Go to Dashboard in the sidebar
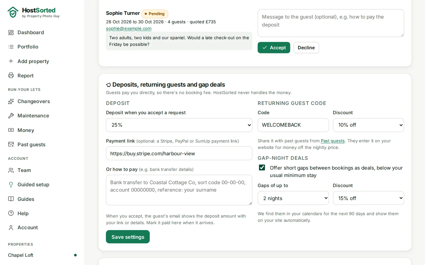425x265 pixels. coord(31,33)
